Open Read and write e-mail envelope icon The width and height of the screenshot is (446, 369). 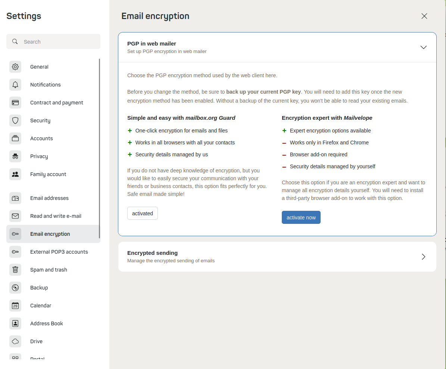coord(15,216)
